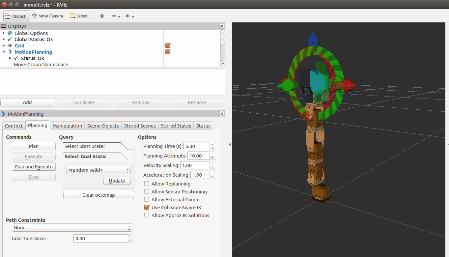Activate the Move Camera tool
This screenshot has width=449, height=257.
click(47, 16)
